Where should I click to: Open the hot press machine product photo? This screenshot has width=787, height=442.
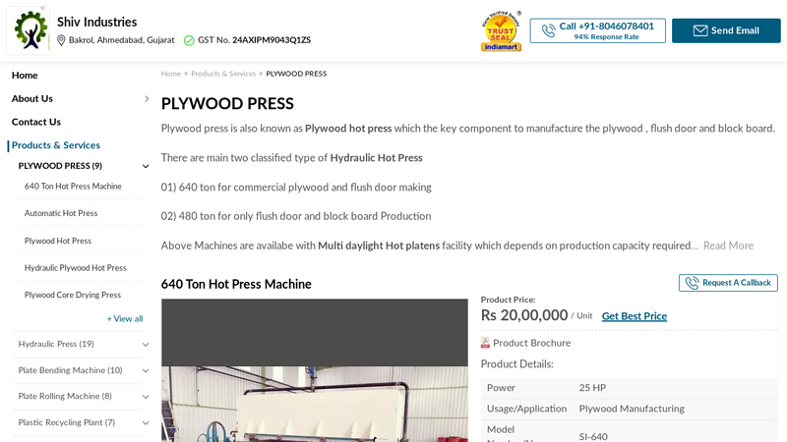[x=315, y=370]
